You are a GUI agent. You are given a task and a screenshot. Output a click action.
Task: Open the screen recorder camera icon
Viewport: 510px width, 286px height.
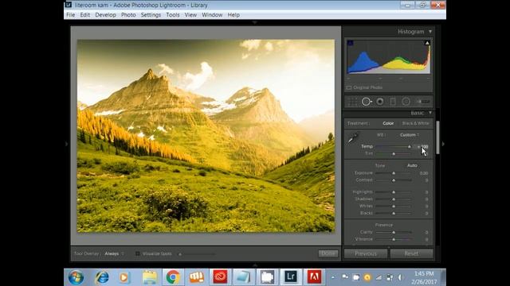tap(267, 277)
